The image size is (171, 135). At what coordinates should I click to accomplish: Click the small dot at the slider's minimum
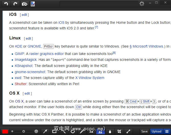pyautogui.click(x=12, y=131)
